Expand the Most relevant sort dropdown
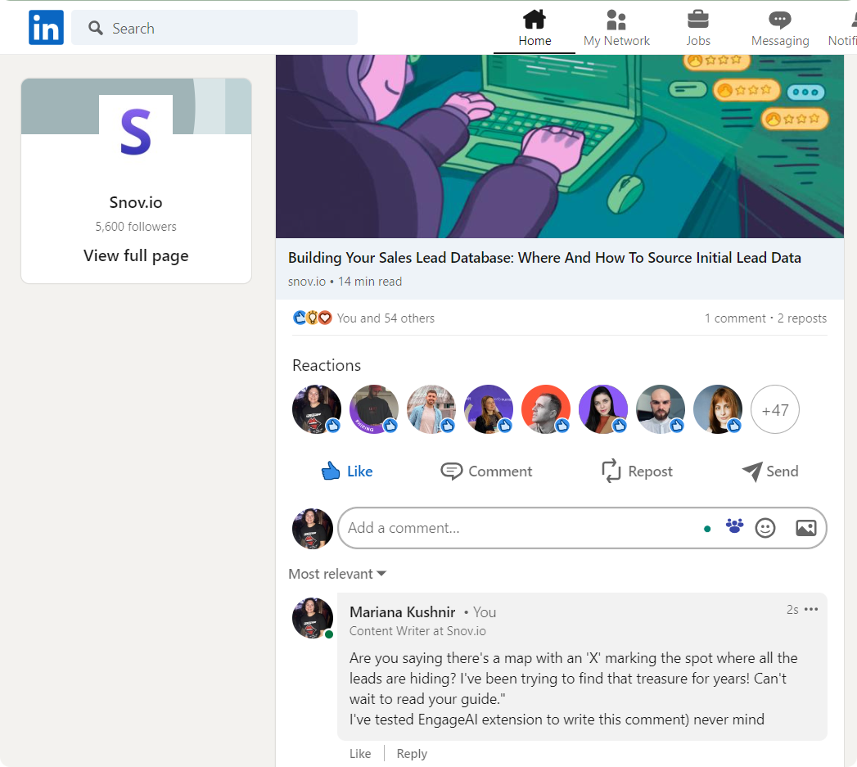 tap(337, 574)
